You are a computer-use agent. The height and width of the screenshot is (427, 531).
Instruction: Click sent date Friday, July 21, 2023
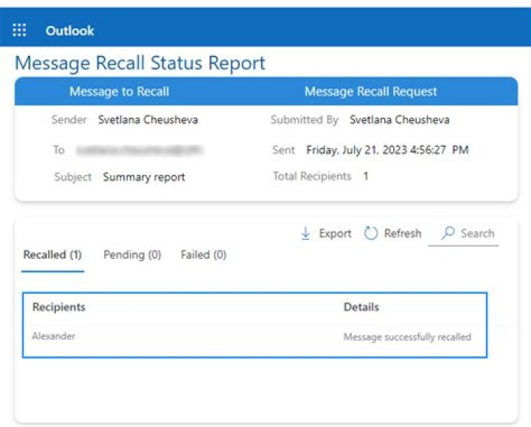coord(387,150)
